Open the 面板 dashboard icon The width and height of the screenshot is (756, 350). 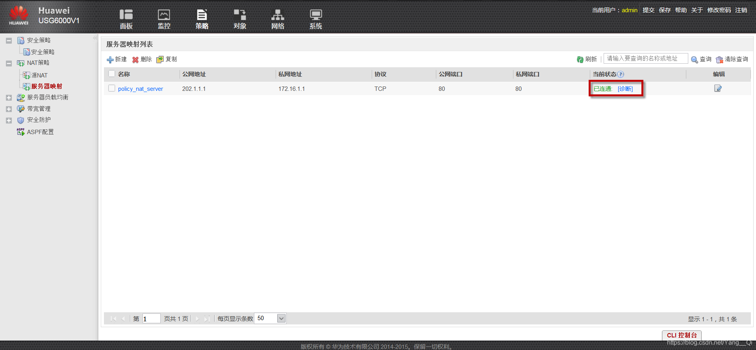[126, 19]
